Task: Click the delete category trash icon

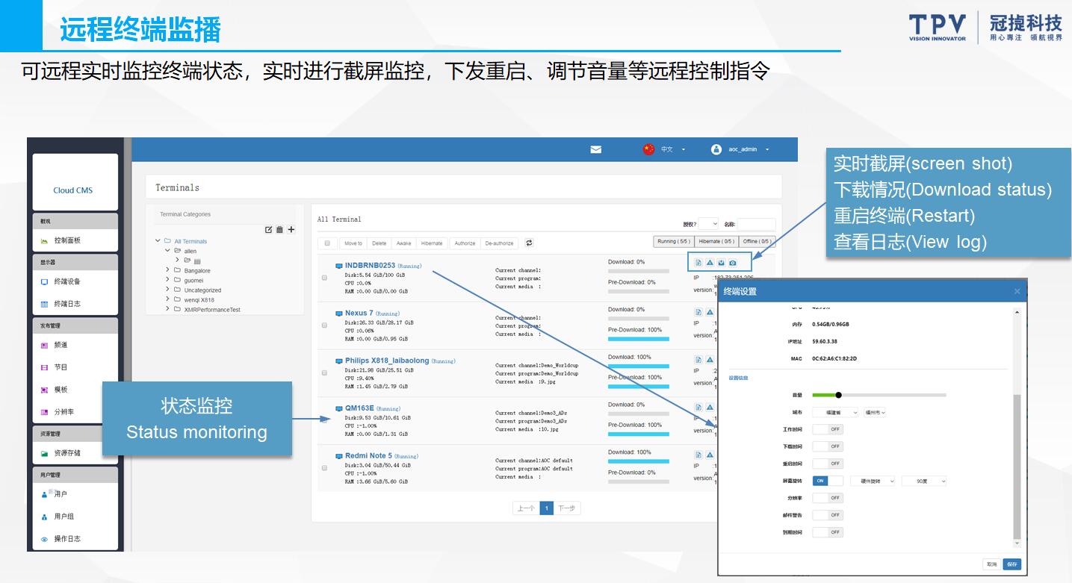Action: (280, 230)
